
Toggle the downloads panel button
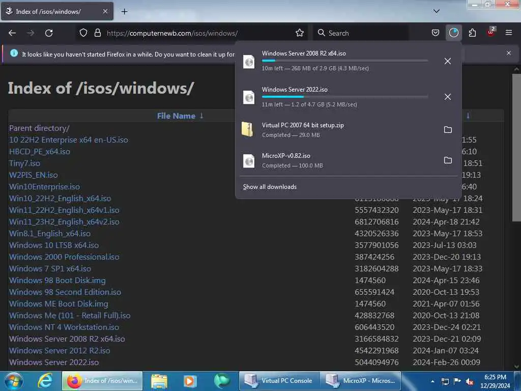click(453, 33)
